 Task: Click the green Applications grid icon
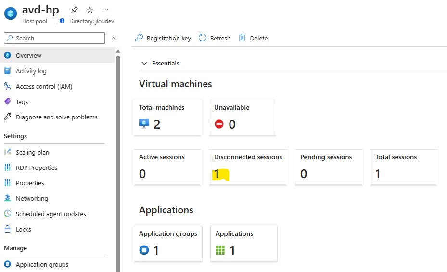click(x=220, y=250)
